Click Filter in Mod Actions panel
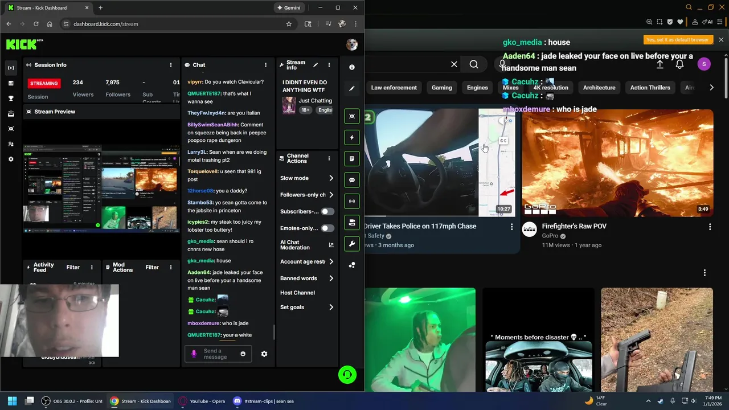 click(x=152, y=267)
